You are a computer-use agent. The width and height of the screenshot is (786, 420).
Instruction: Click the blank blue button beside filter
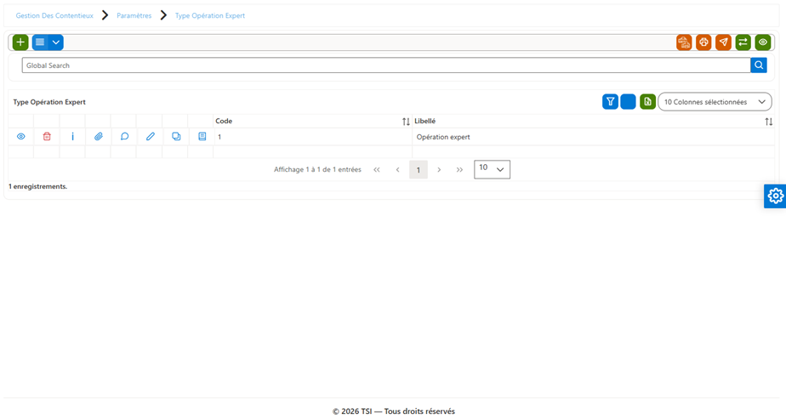tap(628, 102)
